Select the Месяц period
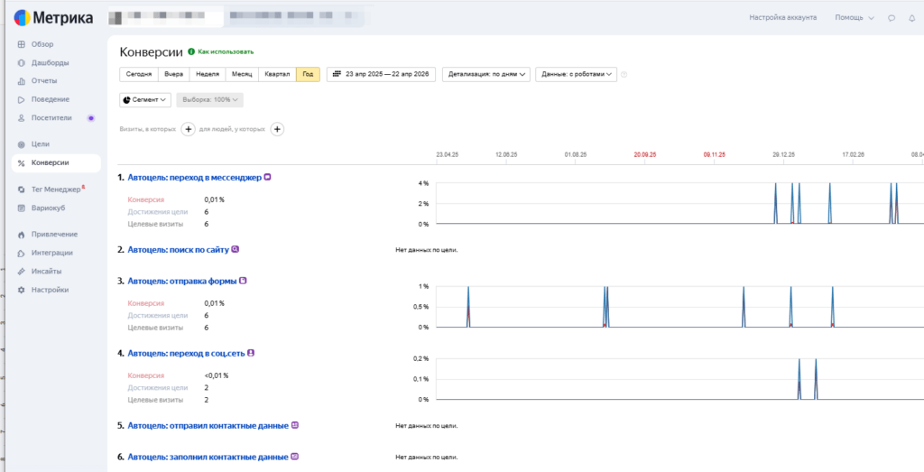Image resolution: width=924 pixels, height=472 pixels. click(242, 74)
